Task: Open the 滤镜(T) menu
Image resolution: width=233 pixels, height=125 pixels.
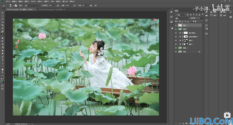Action: pos(46,2)
